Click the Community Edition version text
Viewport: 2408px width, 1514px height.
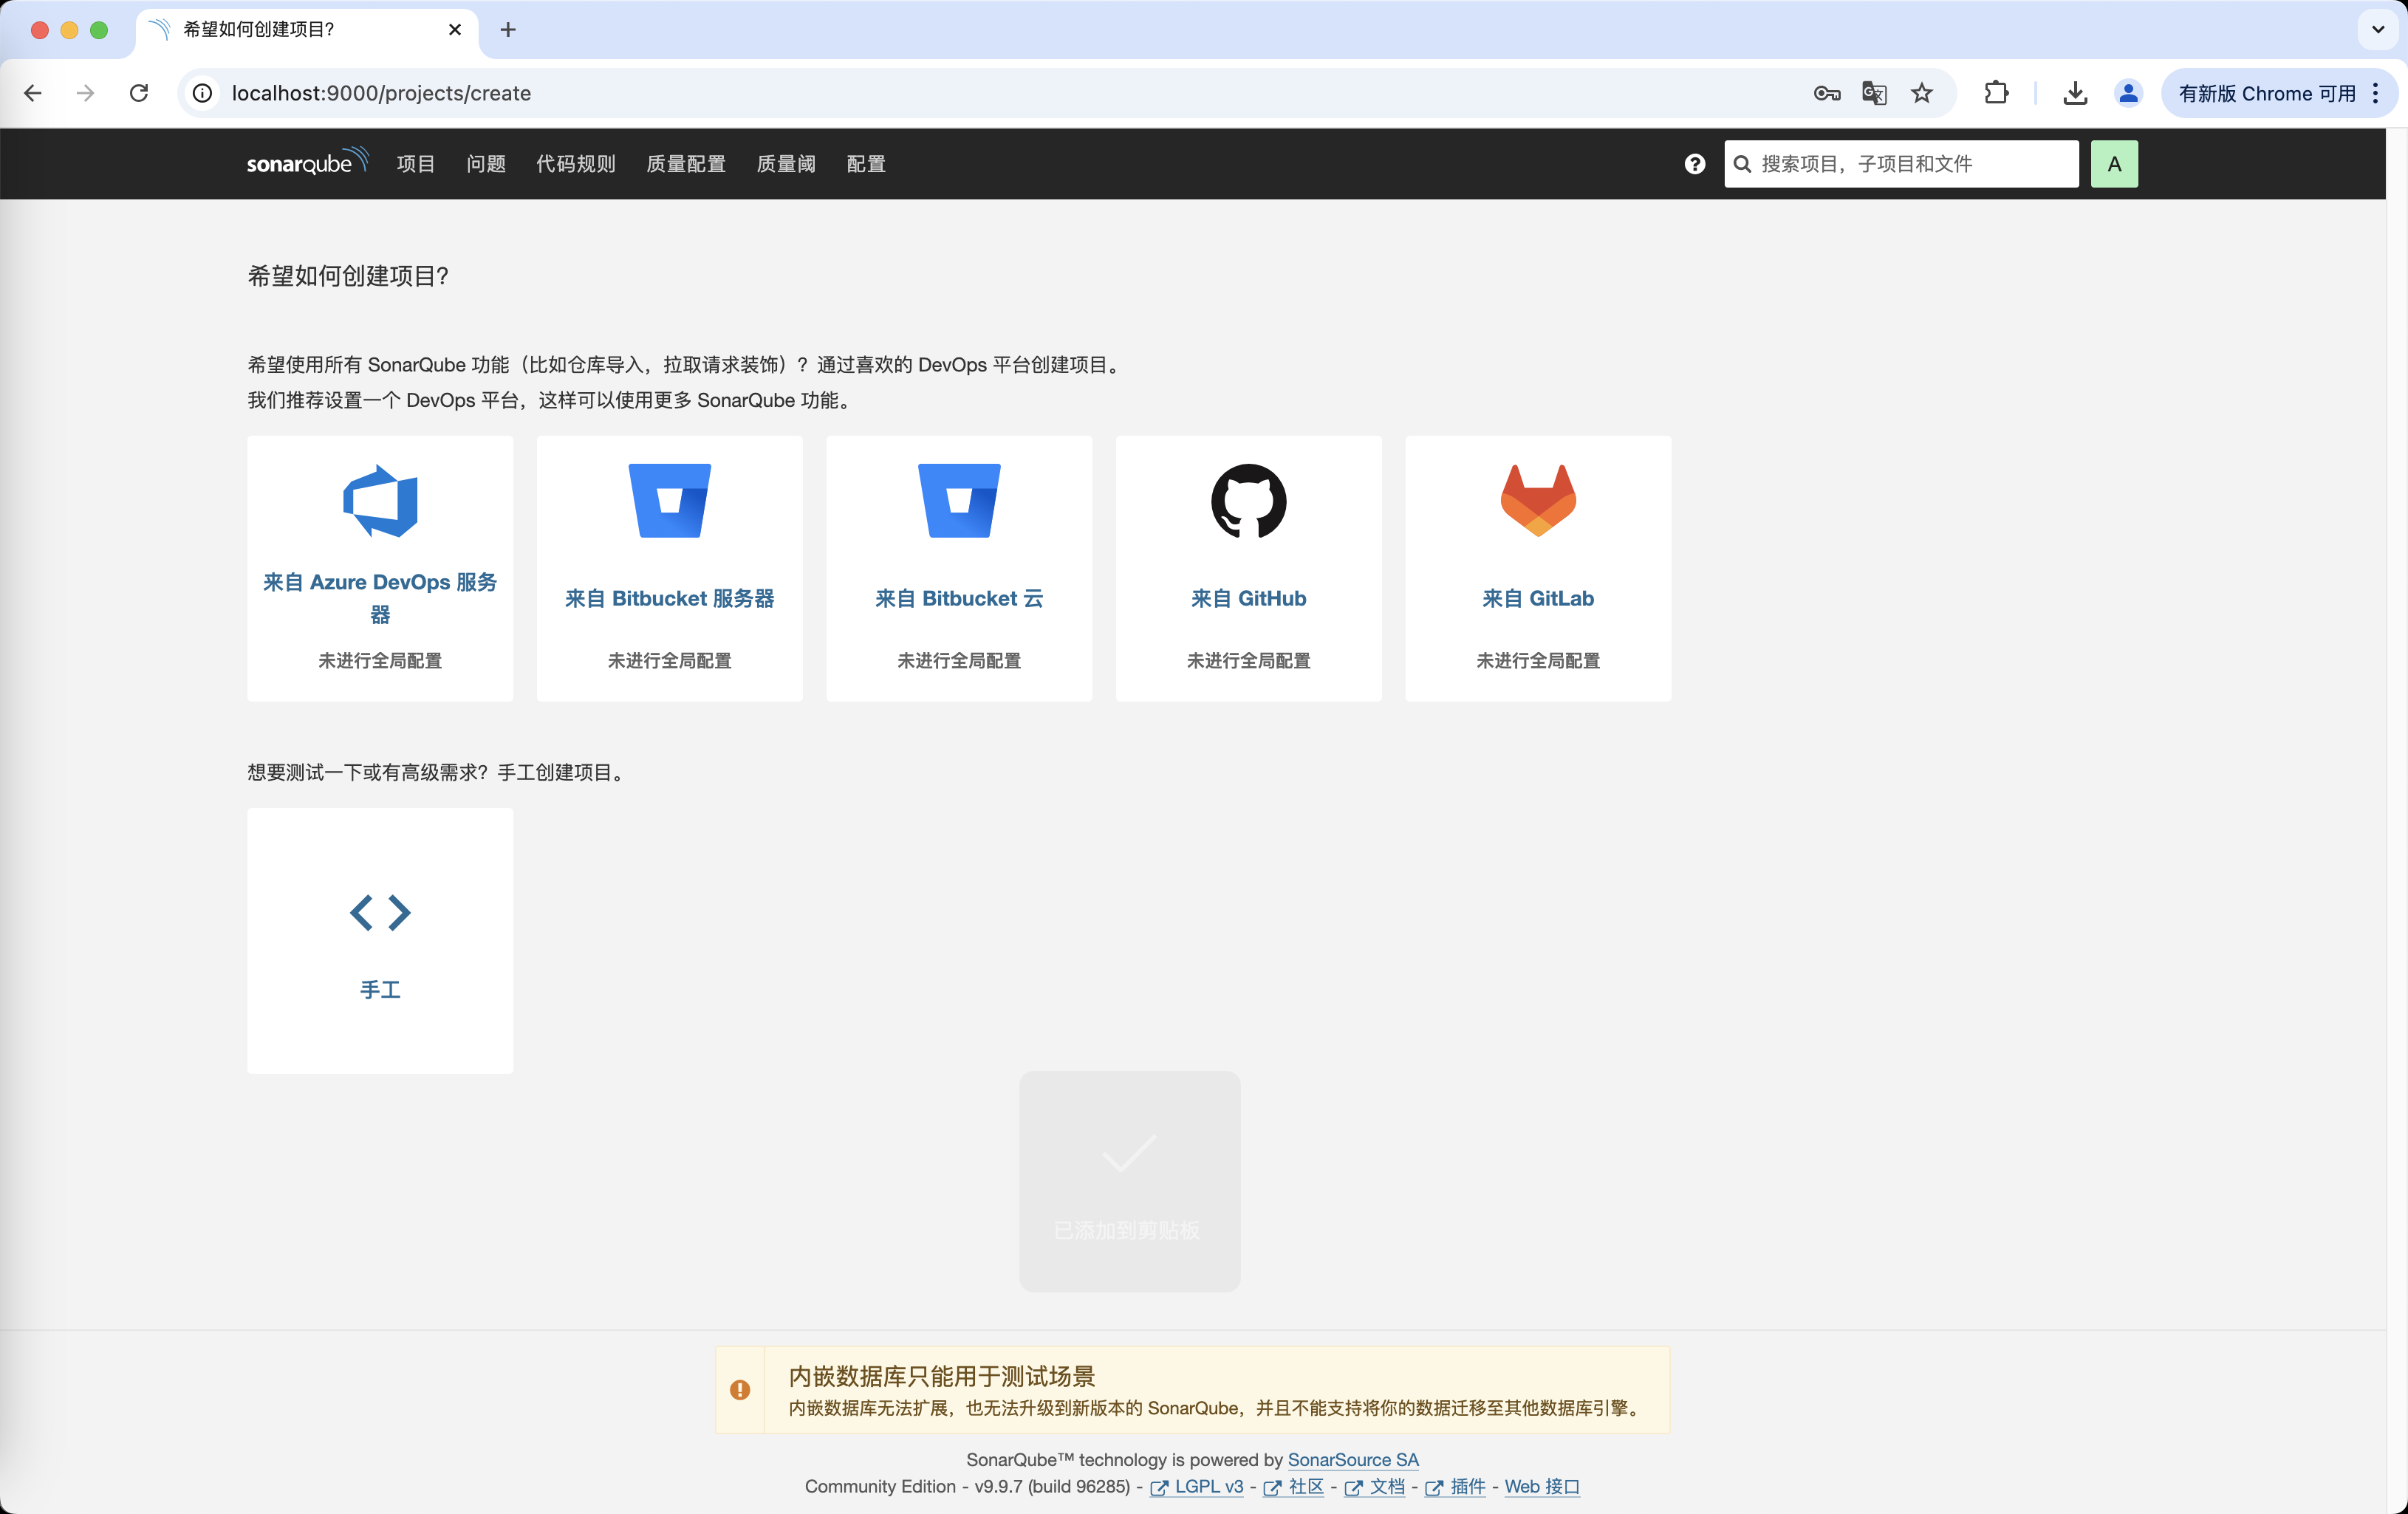point(967,1486)
